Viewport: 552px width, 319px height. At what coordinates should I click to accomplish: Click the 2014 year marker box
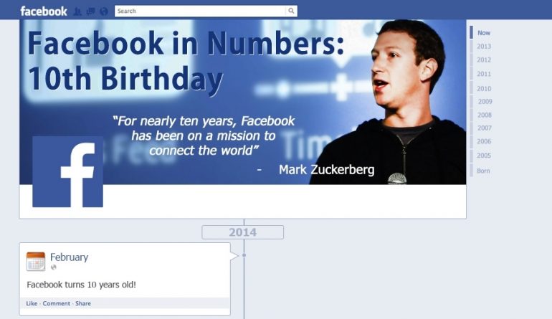pos(242,232)
